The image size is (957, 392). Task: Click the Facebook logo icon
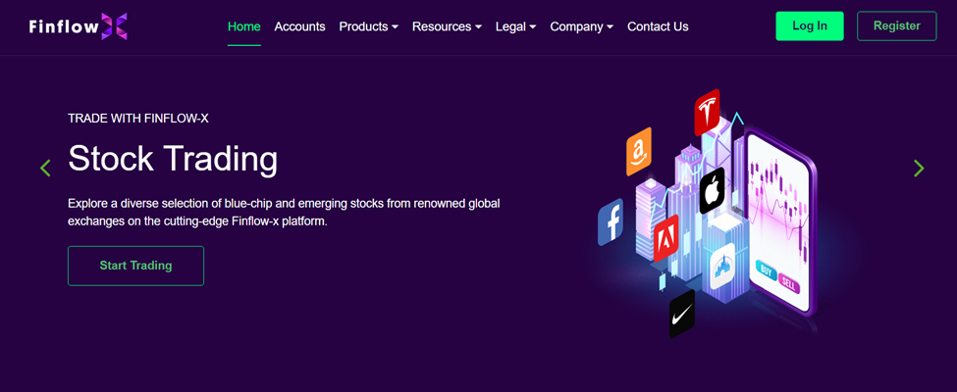tap(610, 221)
